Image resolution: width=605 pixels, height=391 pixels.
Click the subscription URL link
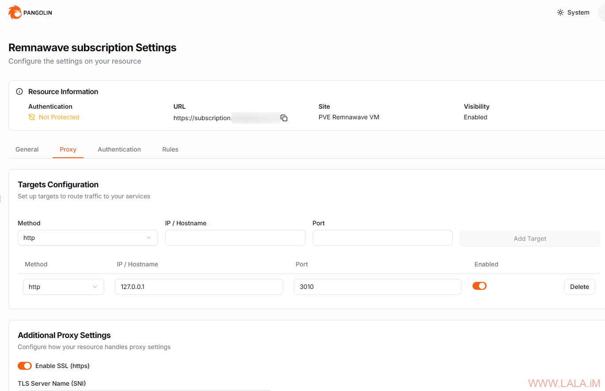226,118
